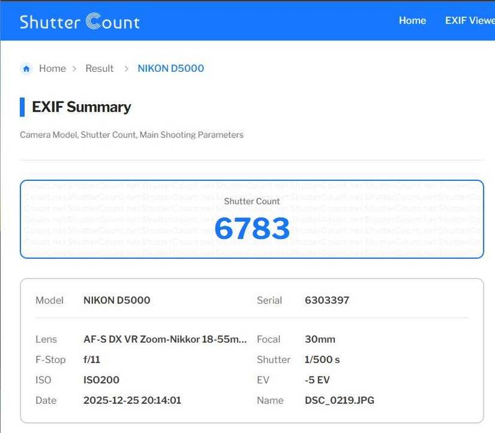
Task: Click the subtitle Camera Model, Shutter Count text
Action: point(132,135)
